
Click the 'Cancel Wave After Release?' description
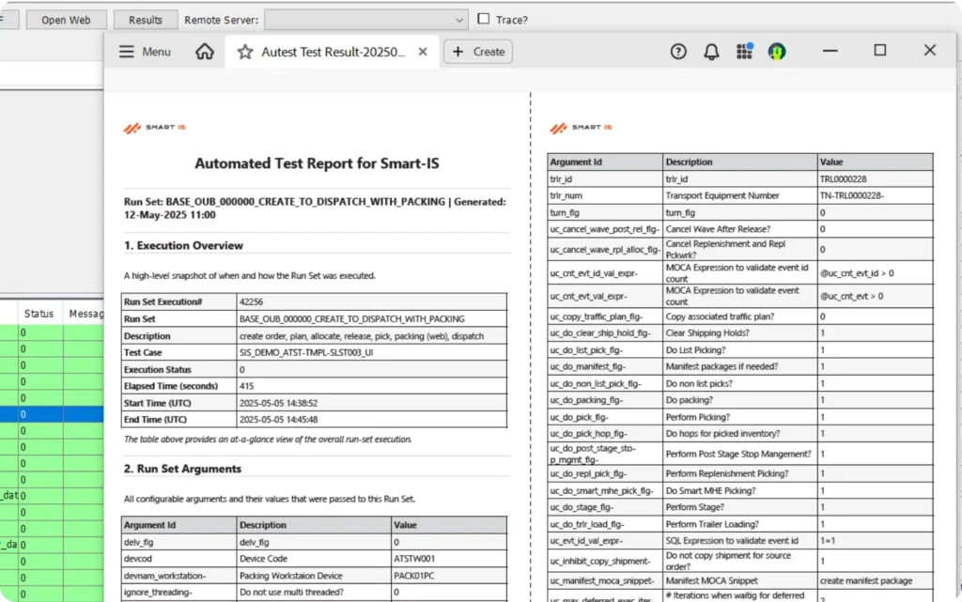pos(718,228)
